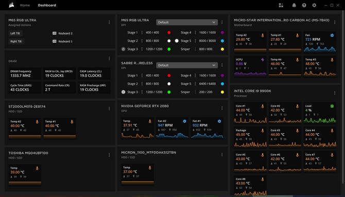The height and width of the screenshot is (197, 345).
Task: Click SABRE Stage 2 white color swatch
Action: coord(169,83)
